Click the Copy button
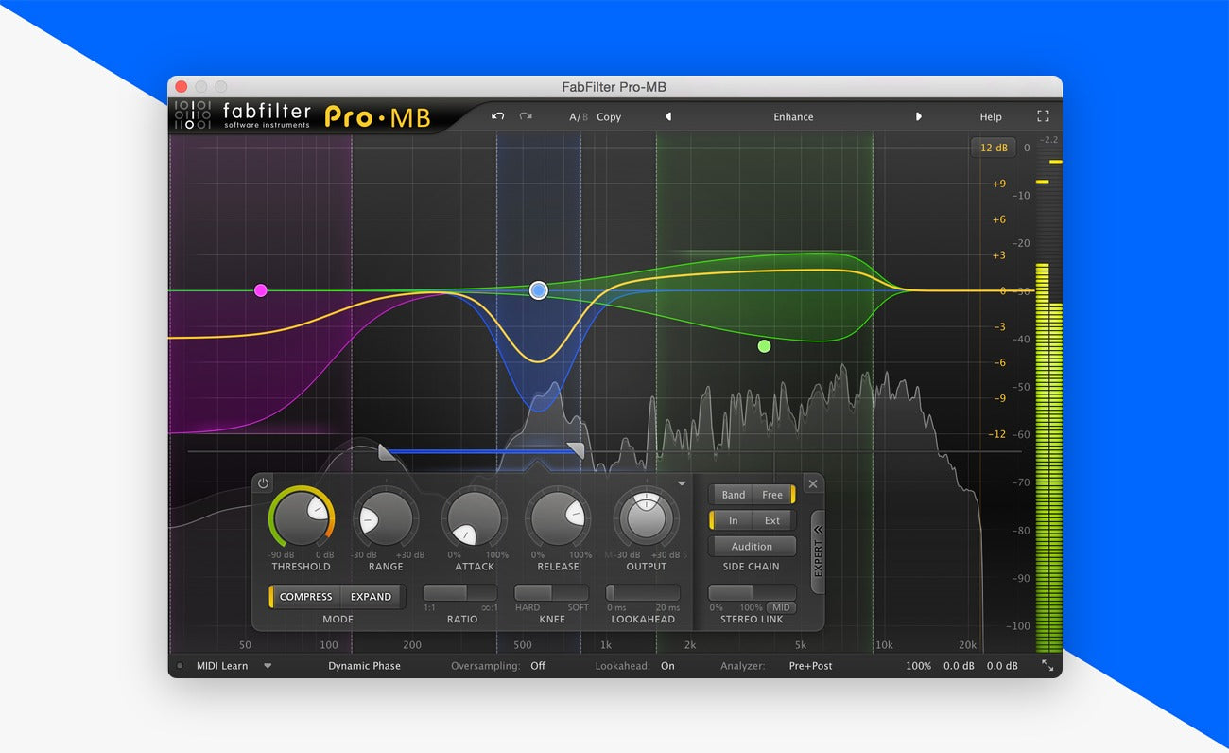The height and width of the screenshot is (753, 1229). coord(609,117)
